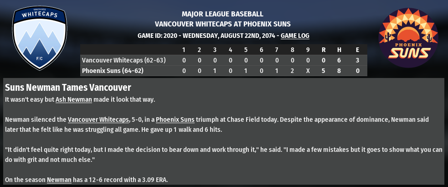Click the headline 'Suns Newman Tames Vancouver'
448x187 pixels.
point(68,87)
